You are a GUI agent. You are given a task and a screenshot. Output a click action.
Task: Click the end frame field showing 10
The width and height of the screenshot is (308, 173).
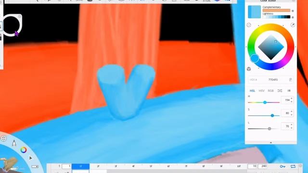pos(252,166)
